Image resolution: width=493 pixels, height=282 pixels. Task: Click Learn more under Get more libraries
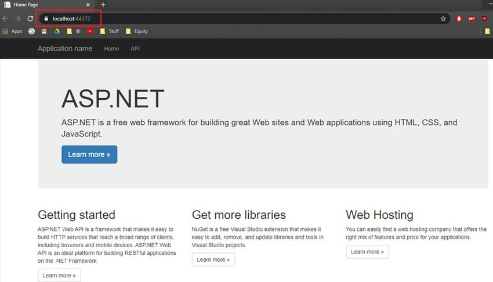point(213,260)
